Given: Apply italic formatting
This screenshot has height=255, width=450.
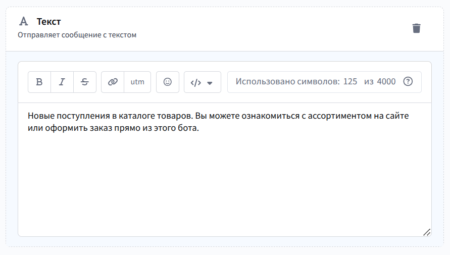Looking at the screenshot, I should (x=62, y=82).
